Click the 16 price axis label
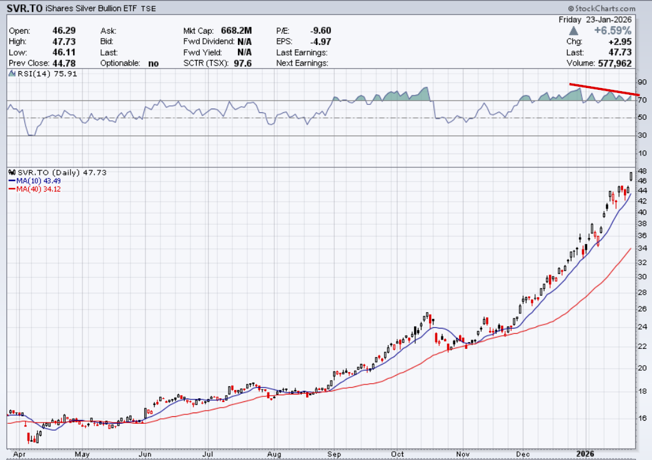 [642, 418]
